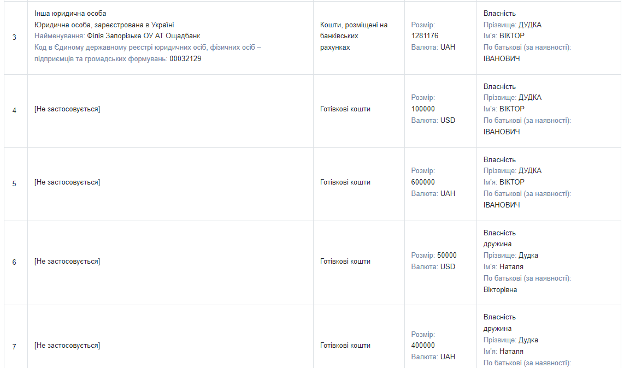Click row number 3 in the table

14,37
